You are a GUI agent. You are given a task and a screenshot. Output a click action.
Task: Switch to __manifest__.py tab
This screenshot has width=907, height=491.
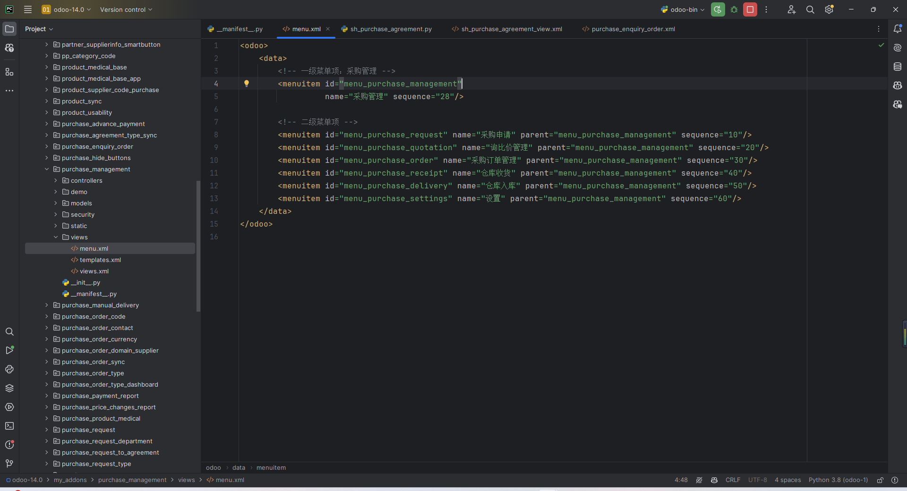click(x=235, y=29)
